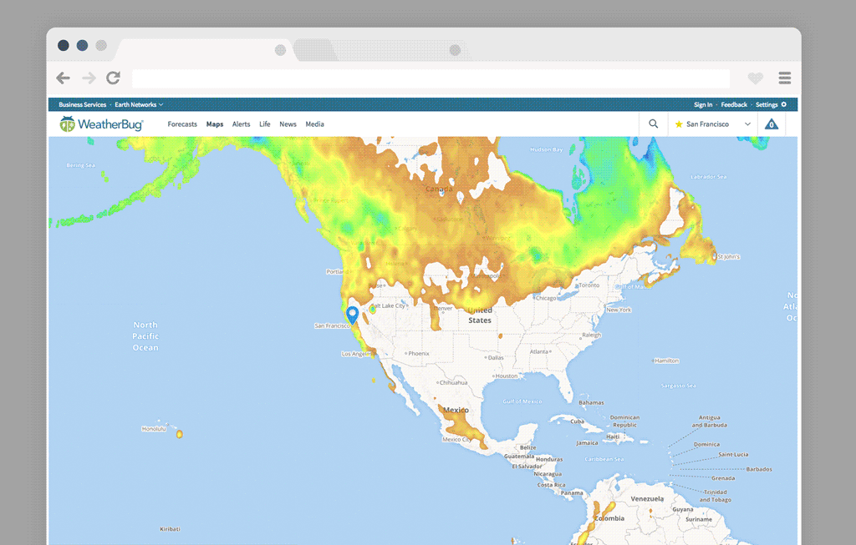856x545 pixels.
Task: Click the blue location pin on map
Action: pyautogui.click(x=352, y=315)
